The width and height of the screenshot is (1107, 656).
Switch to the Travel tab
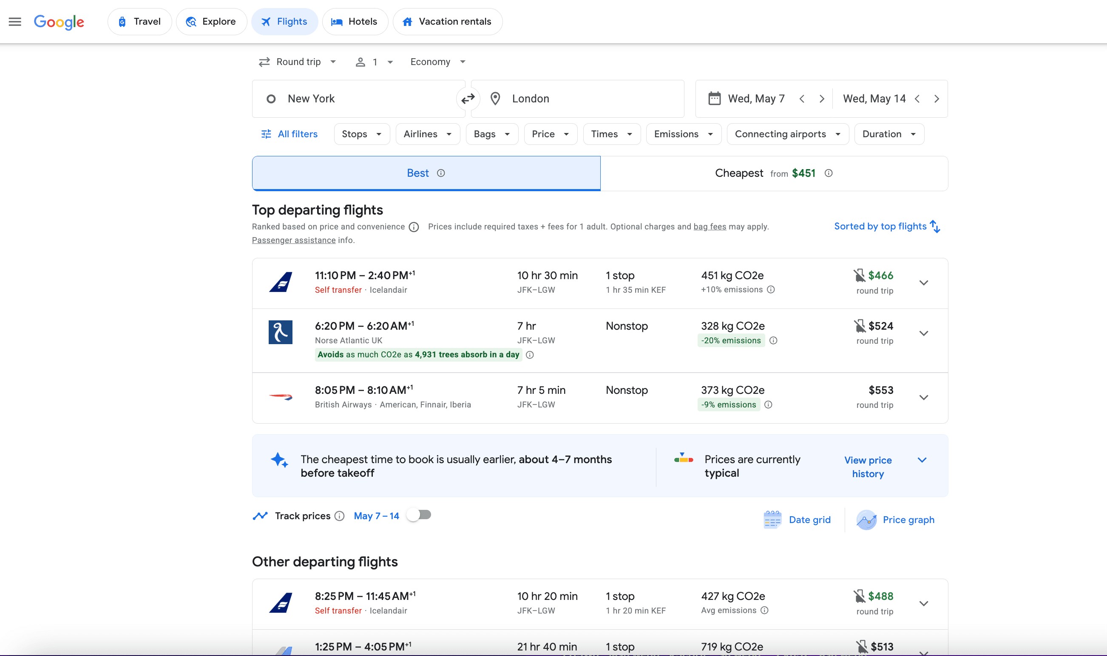[140, 22]
